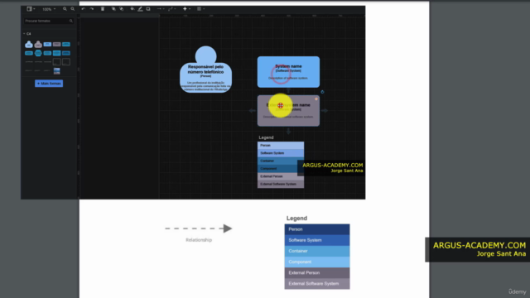The image size is (530, 298).
Task: Select 'Person' row in the canvas legend
Action: 281,146
